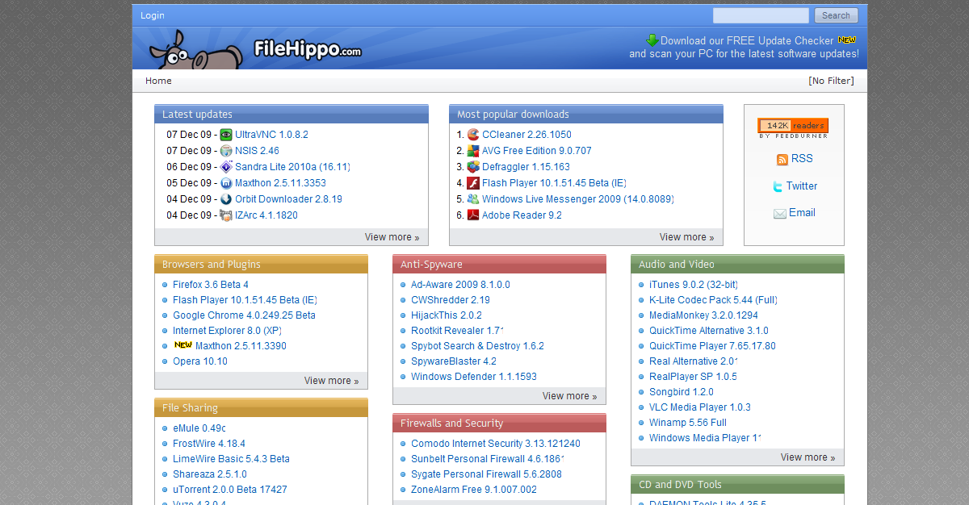Open Spybot Search & Destroy 1.6.2
This screenshot has height=505, width=969.
click(477, 346)
